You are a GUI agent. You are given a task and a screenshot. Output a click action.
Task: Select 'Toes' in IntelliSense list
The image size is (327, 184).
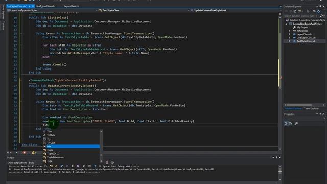[x=72, y=131]
